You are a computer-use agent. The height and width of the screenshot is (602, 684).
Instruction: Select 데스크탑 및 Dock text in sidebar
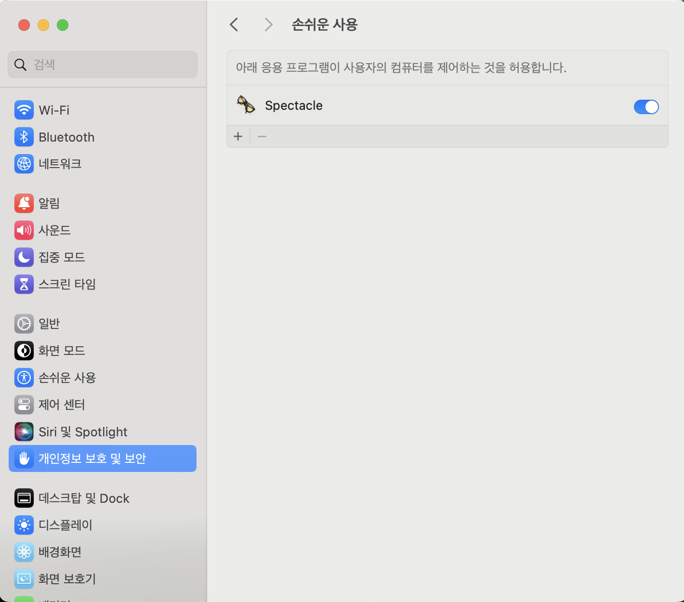84,498
